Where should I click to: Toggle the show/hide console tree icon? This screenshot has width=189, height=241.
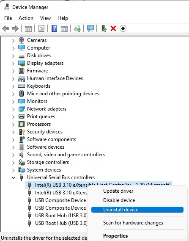(28, 28)
